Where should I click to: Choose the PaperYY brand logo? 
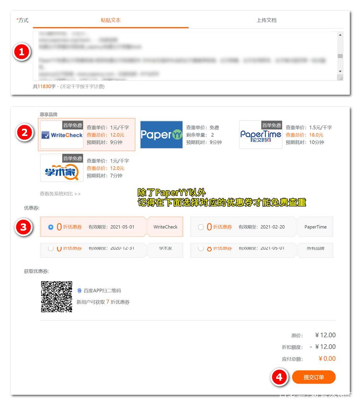pos(161,134)
